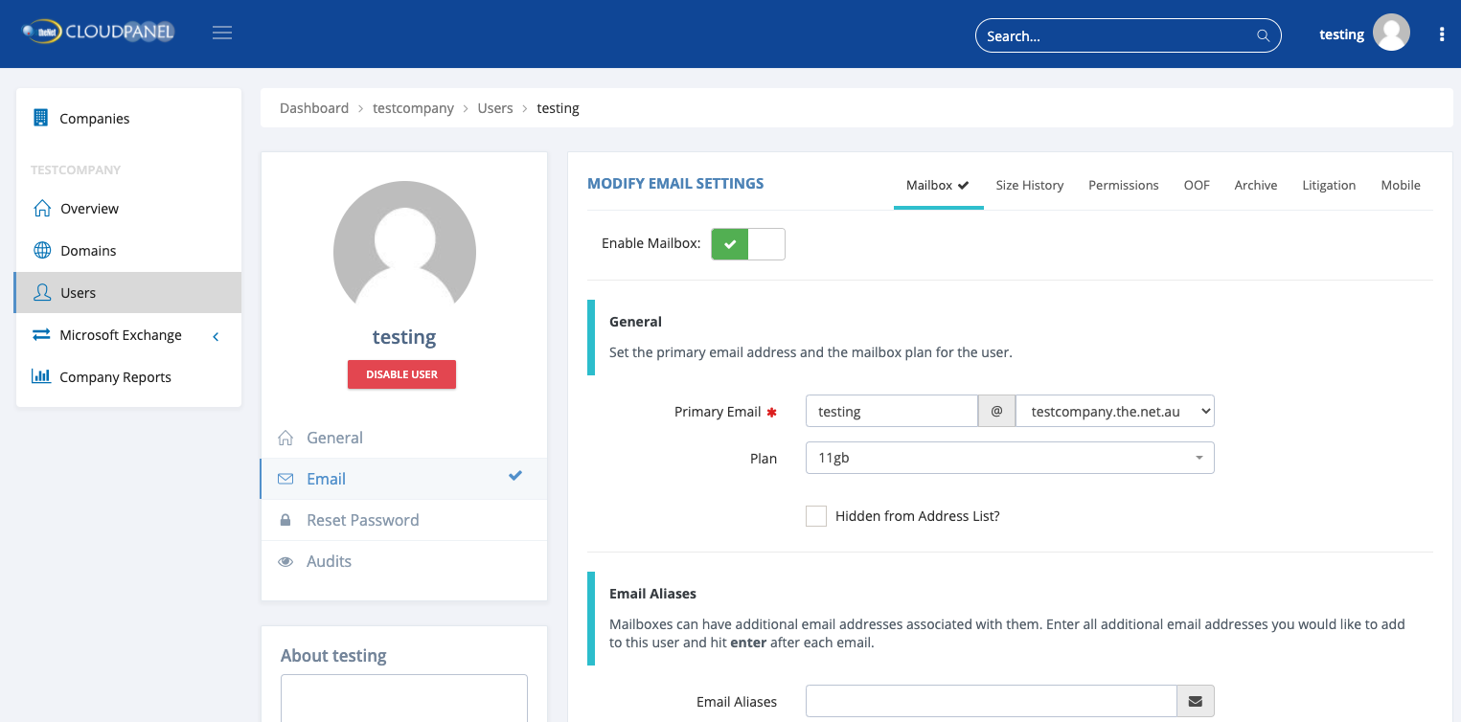Image resolution: width=1461 pixels, height=722 pixels.
Task: Navigate to Dashboard via the breadcrumb link
Action: 314,107
